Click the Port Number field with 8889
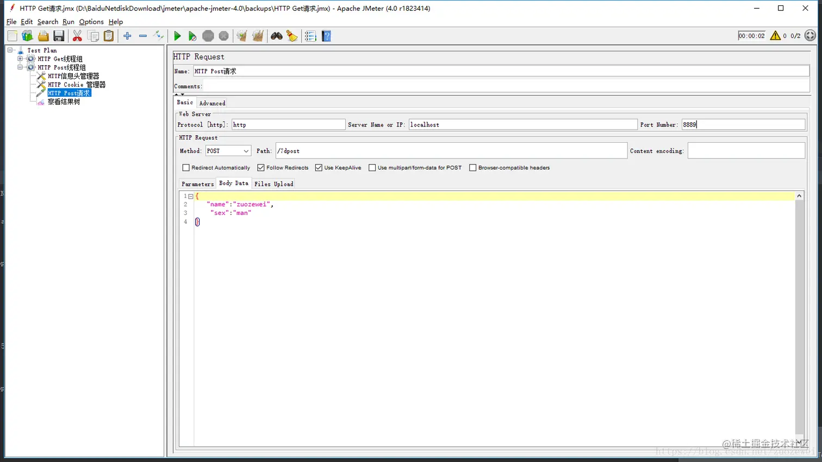Image resolution: width=822 pixels, height=462 pixels. (x=743, y=124)
